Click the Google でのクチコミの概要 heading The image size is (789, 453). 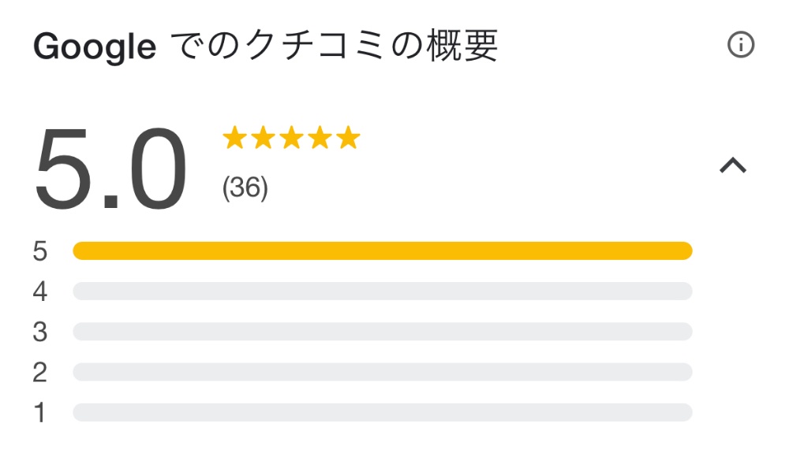[266, 46]
